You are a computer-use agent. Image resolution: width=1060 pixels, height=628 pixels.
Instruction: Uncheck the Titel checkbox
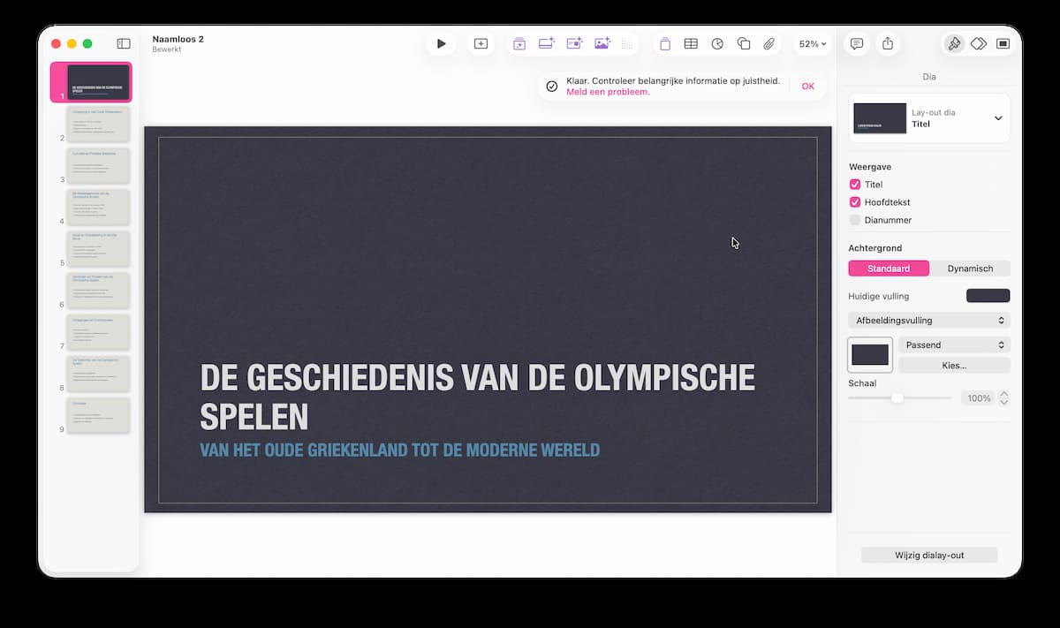(855, 185)
